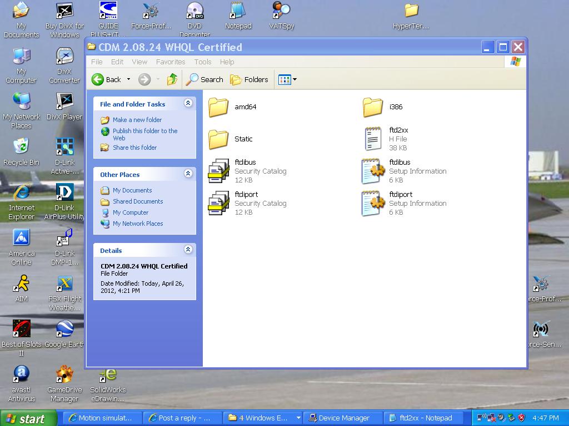Select SolidWorks eDrawings desktop icon
569x426 pixels.
click(108, 385)
